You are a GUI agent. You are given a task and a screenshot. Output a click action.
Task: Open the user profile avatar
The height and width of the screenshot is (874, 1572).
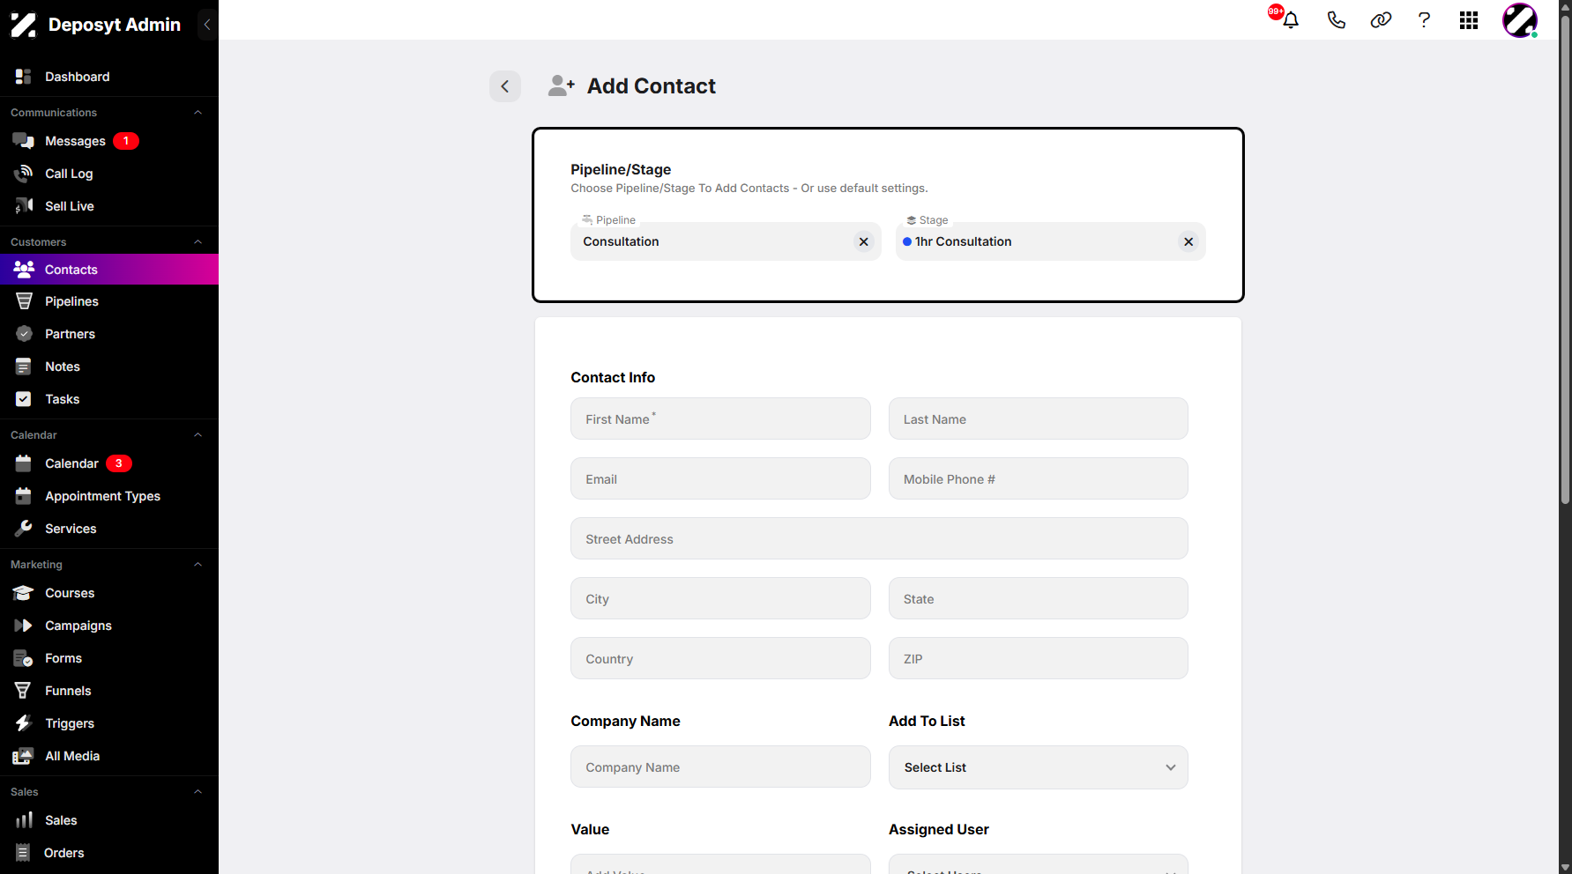click(1520, 20)
